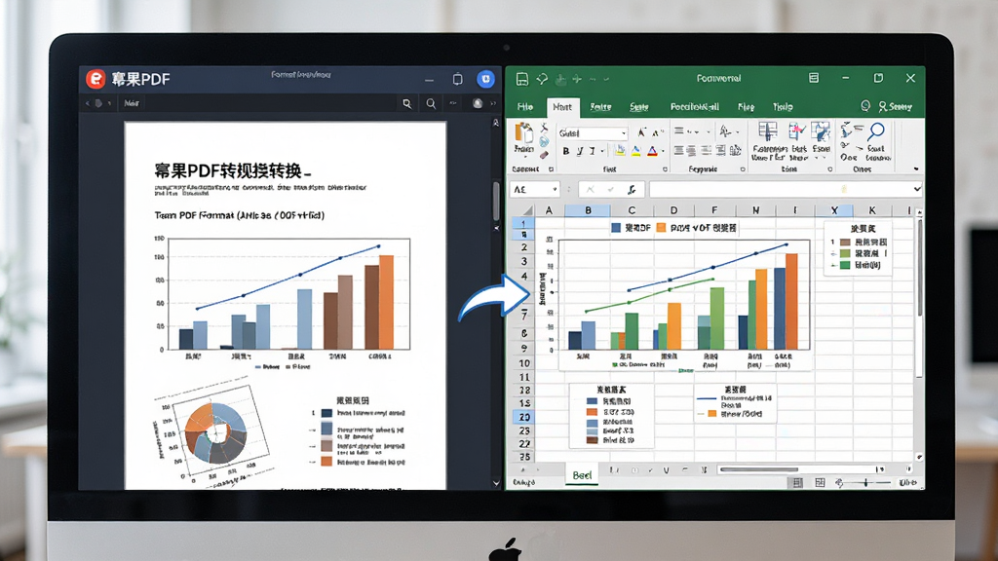Click the increase font size icon

(x=642, y=132)
